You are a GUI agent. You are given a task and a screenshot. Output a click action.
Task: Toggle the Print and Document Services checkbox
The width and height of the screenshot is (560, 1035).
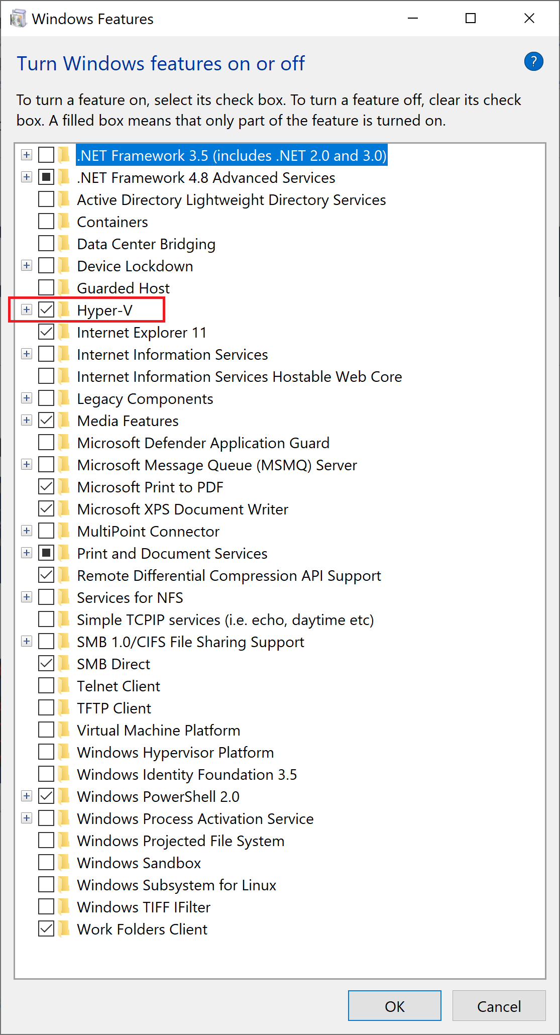pyautogui.click(x=46, y=553)
